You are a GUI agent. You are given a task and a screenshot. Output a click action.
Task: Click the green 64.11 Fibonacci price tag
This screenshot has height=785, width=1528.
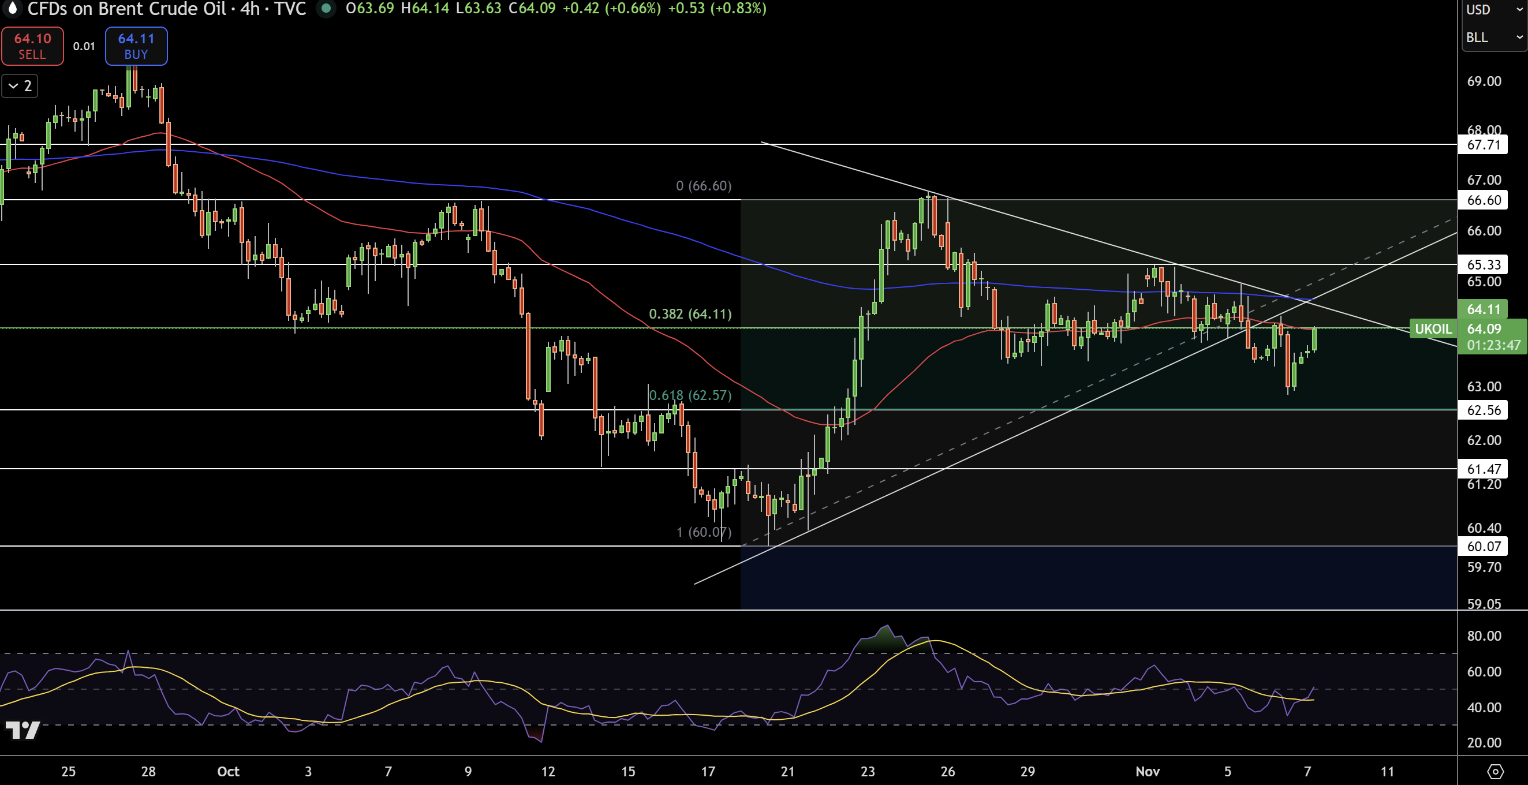(1483, 309)
